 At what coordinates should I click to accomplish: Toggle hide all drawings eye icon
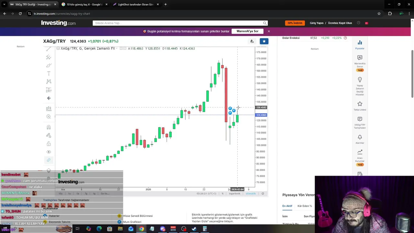[49, 152]
